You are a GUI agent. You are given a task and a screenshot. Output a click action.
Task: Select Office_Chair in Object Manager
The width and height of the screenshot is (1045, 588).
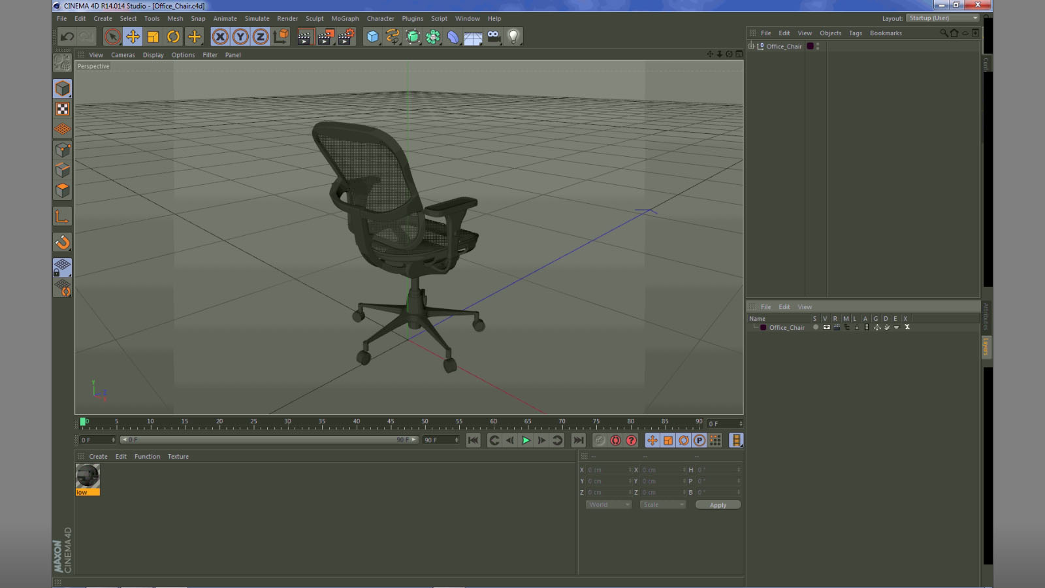pos(784,46)
